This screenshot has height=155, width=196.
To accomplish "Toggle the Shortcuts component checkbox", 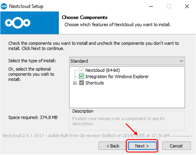I will pyautogui.click(x=82, y=83).
